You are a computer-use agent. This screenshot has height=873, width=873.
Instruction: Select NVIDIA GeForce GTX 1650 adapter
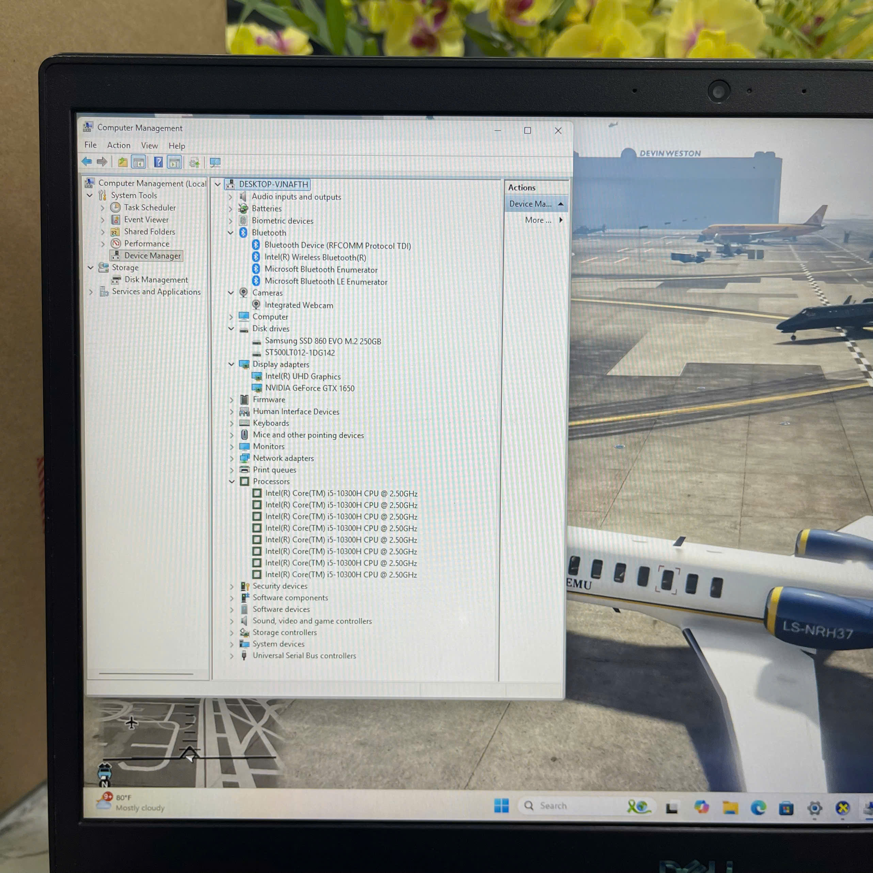tap(309, 388)
